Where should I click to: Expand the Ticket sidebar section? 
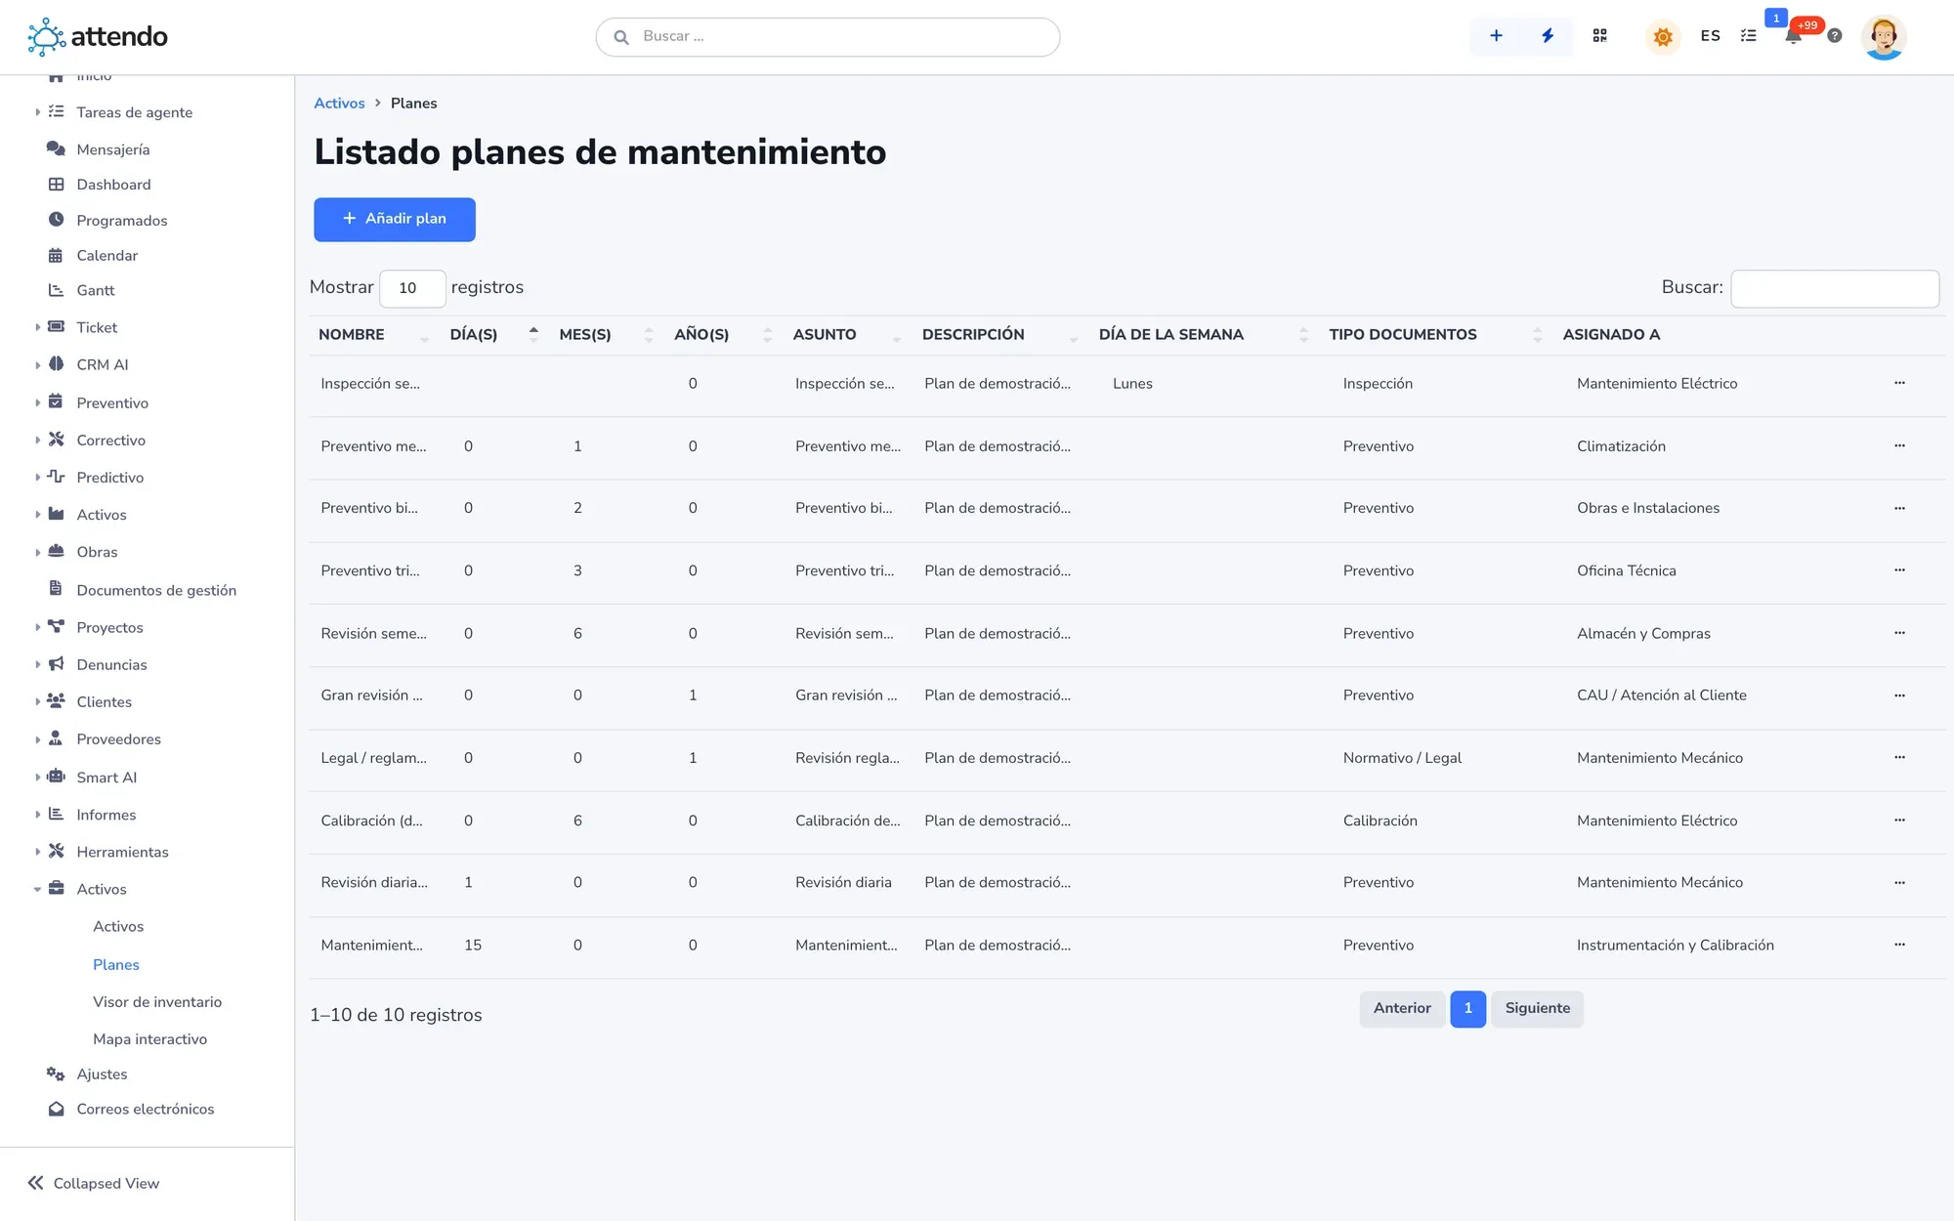(37, 327)
